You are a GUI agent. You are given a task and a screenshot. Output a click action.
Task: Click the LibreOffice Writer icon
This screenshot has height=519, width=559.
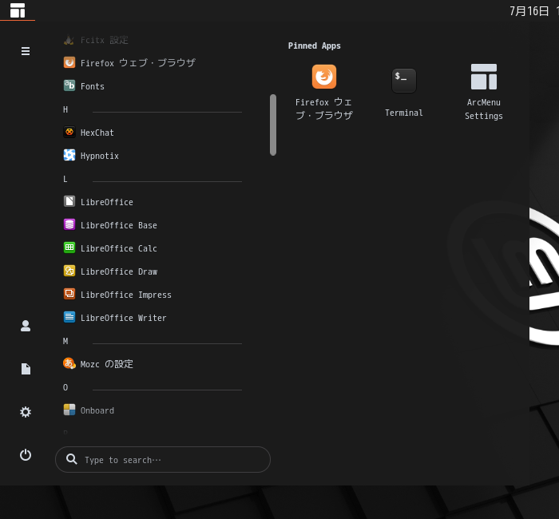69,317
